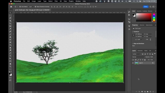
Task: Click the flip horizontal button
Action: click(147, 40)
